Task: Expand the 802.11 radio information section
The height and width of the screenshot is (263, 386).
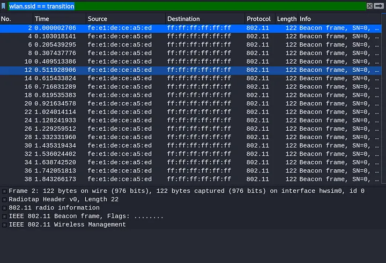Action: click(x=4, y=208)
